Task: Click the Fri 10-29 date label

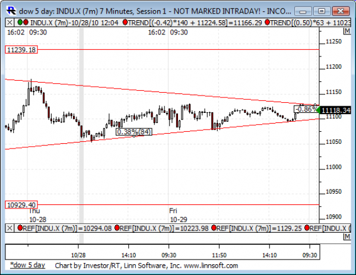Action: click(179, 215)
